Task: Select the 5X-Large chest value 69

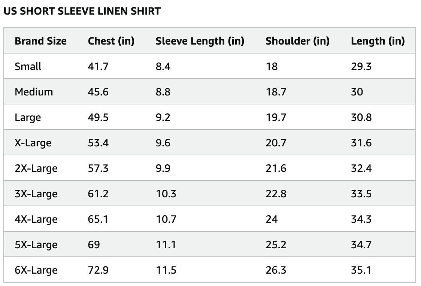Action: pos(94,244)
